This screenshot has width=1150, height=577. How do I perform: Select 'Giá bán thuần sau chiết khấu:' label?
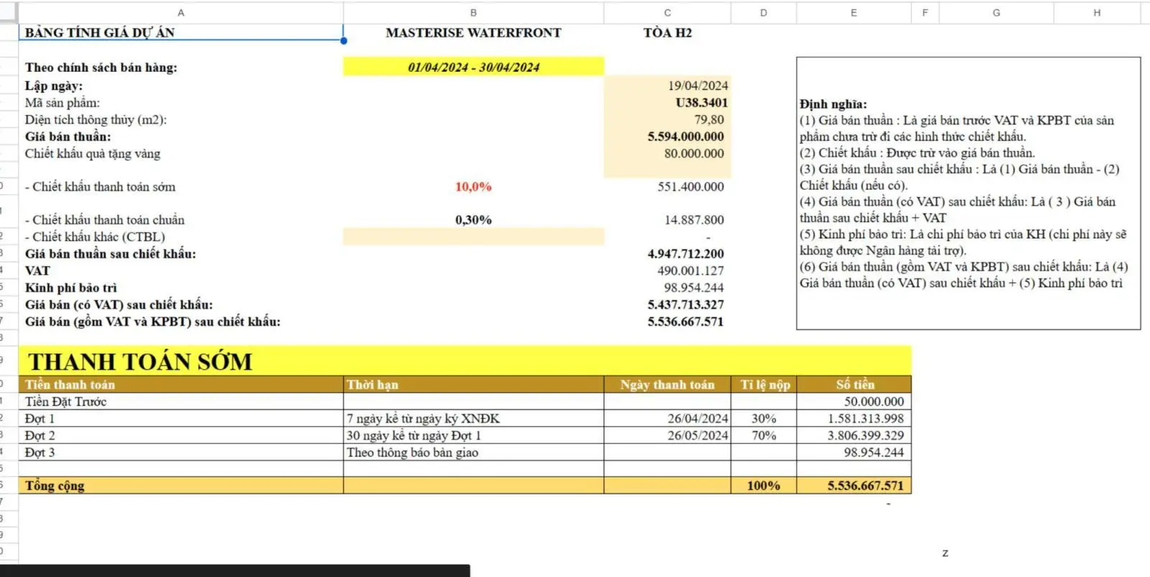[110, 254]
